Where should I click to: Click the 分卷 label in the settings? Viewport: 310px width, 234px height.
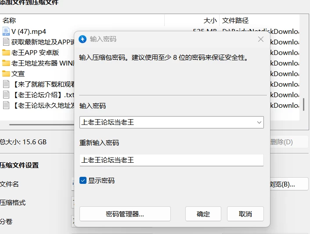click(x=6, y=221)
